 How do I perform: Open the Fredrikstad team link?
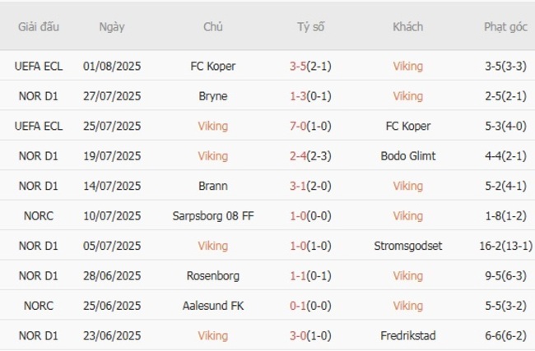(408, 335)
